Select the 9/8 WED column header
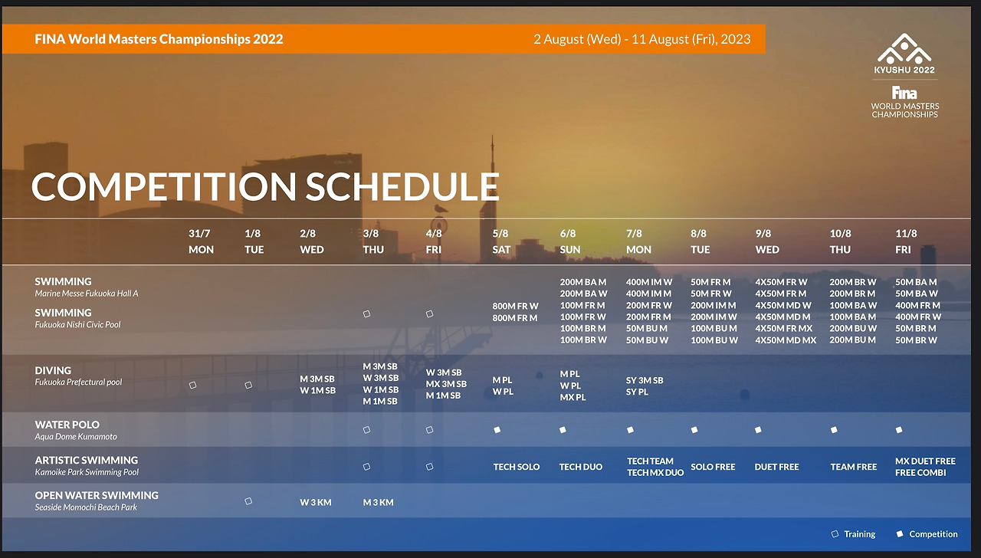981x558 pixels. 767,241
